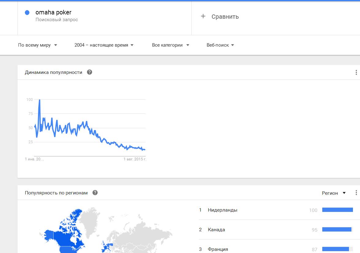Open the Веб-поиск search type dropdown

(220, 45)
